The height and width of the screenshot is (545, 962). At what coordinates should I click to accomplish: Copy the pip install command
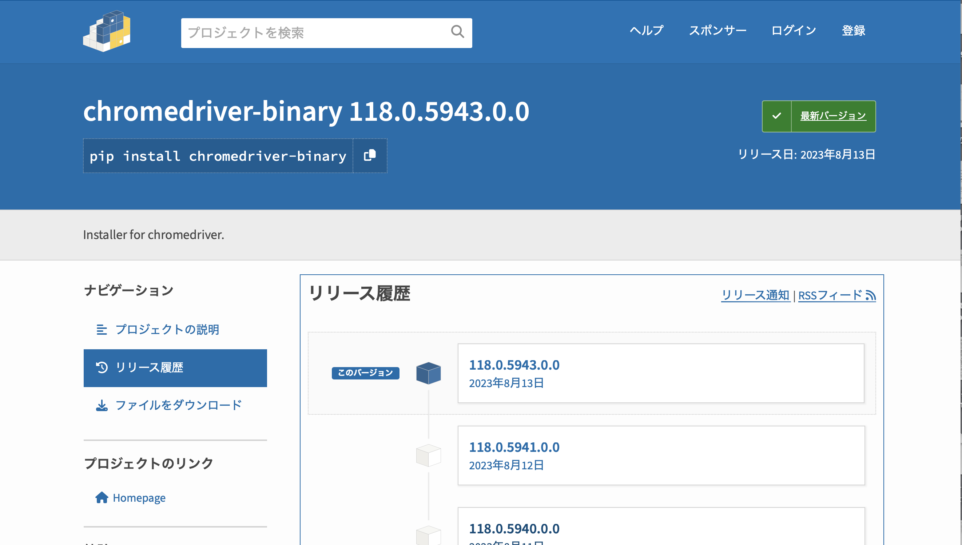[x=369, y=155]
